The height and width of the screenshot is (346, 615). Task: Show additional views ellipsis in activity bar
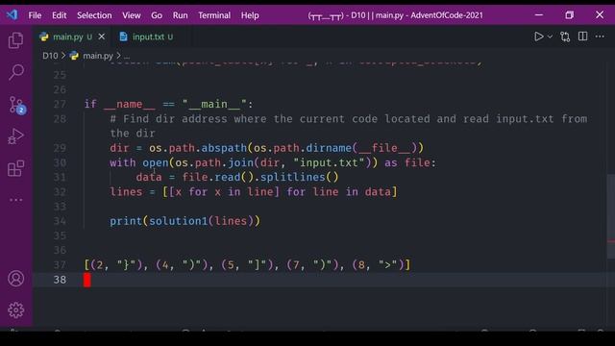coord(15,200)
